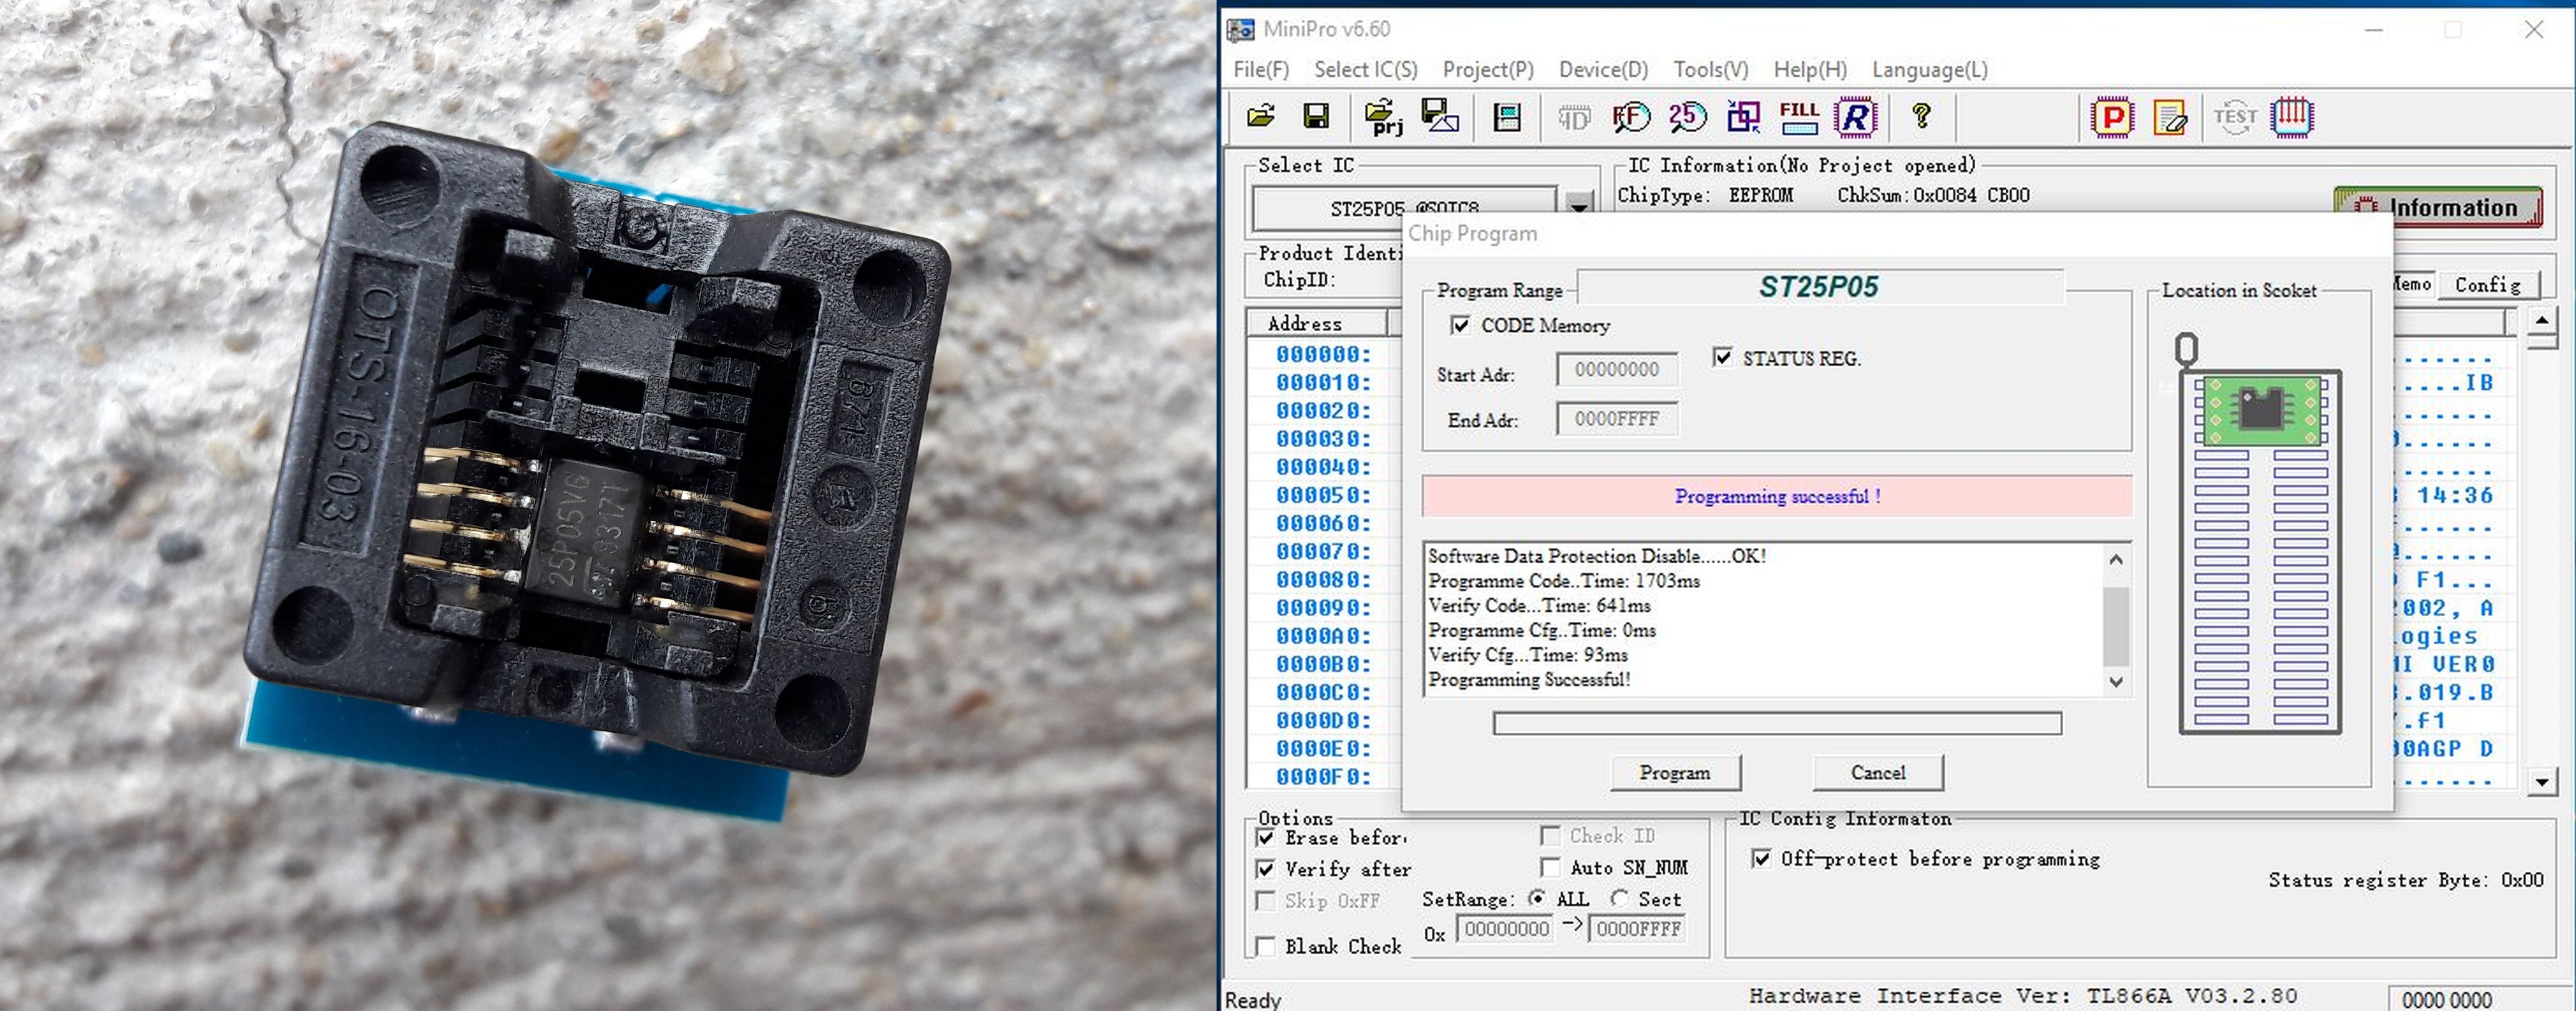Image resolution: width=2576 pixels, height=1011 pixels.
Task: Click the open file folder icon
Action: tap(1261, 117)
